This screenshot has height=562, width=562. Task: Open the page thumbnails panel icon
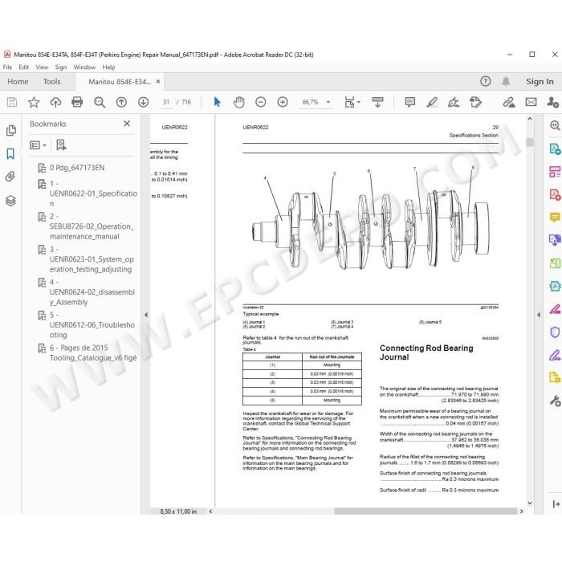click(x=10, y=130)
